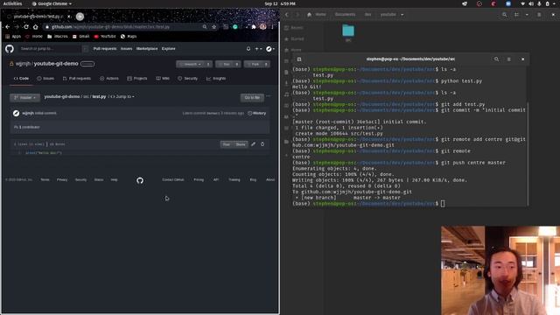Click Chrome's back arrow
This screenshot has width=560, height=315.
[x=8, y=27]
